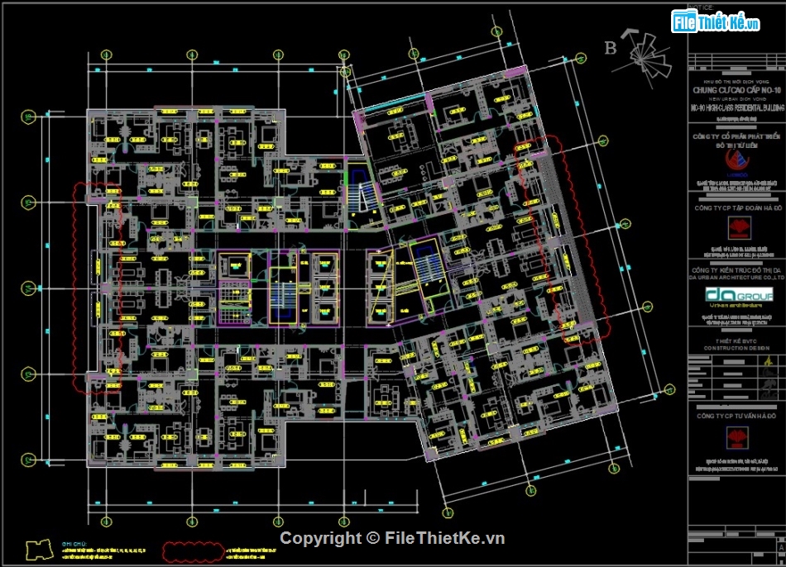Image resolution: width=786 pixels, height=567 pixels.
Task: Click the DA Urban Architecture Co., Ltd text
Action: point(736,280)
